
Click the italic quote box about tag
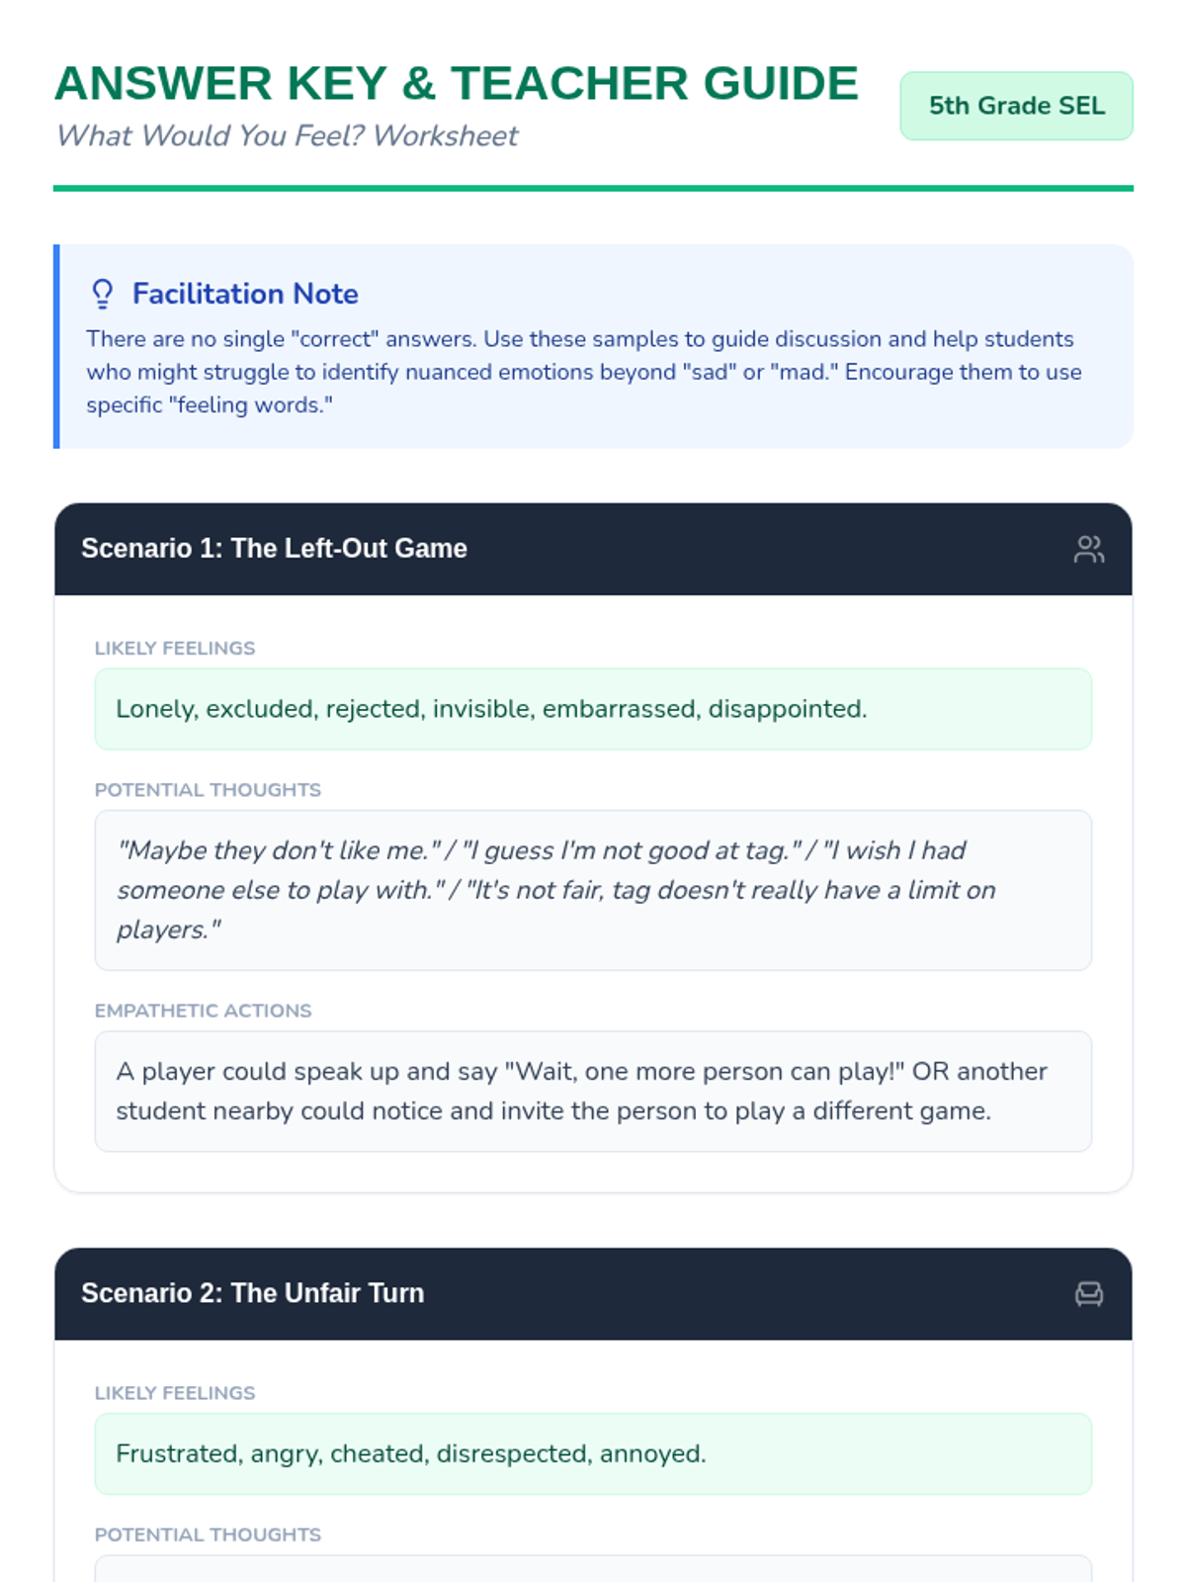pyautogui.click(x=593, y=890)
